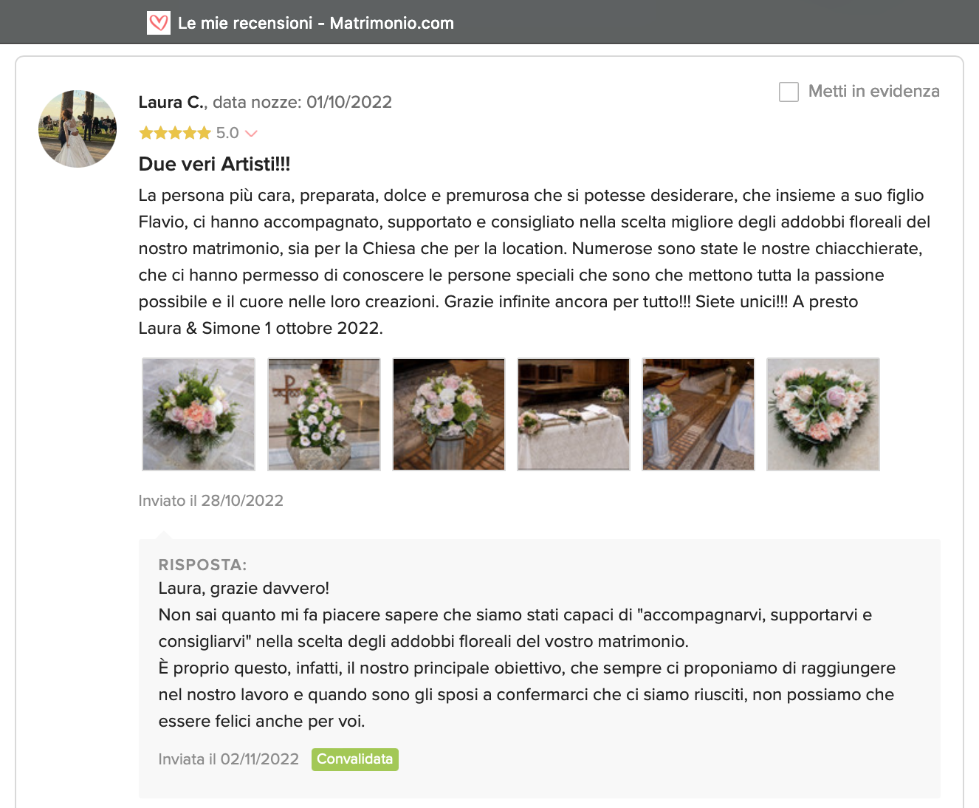The image size is (979, 808).
Task: Click the Matrimonio.com heart logo icon
Action: (x=159, y=23)
